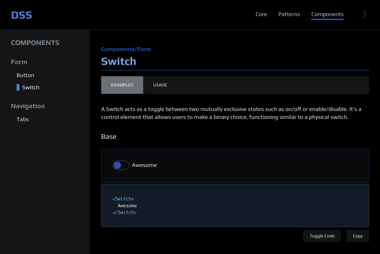The height and width of the screenshot is (254, 380).
Task: Click the Base section heading
Action: 109,137
